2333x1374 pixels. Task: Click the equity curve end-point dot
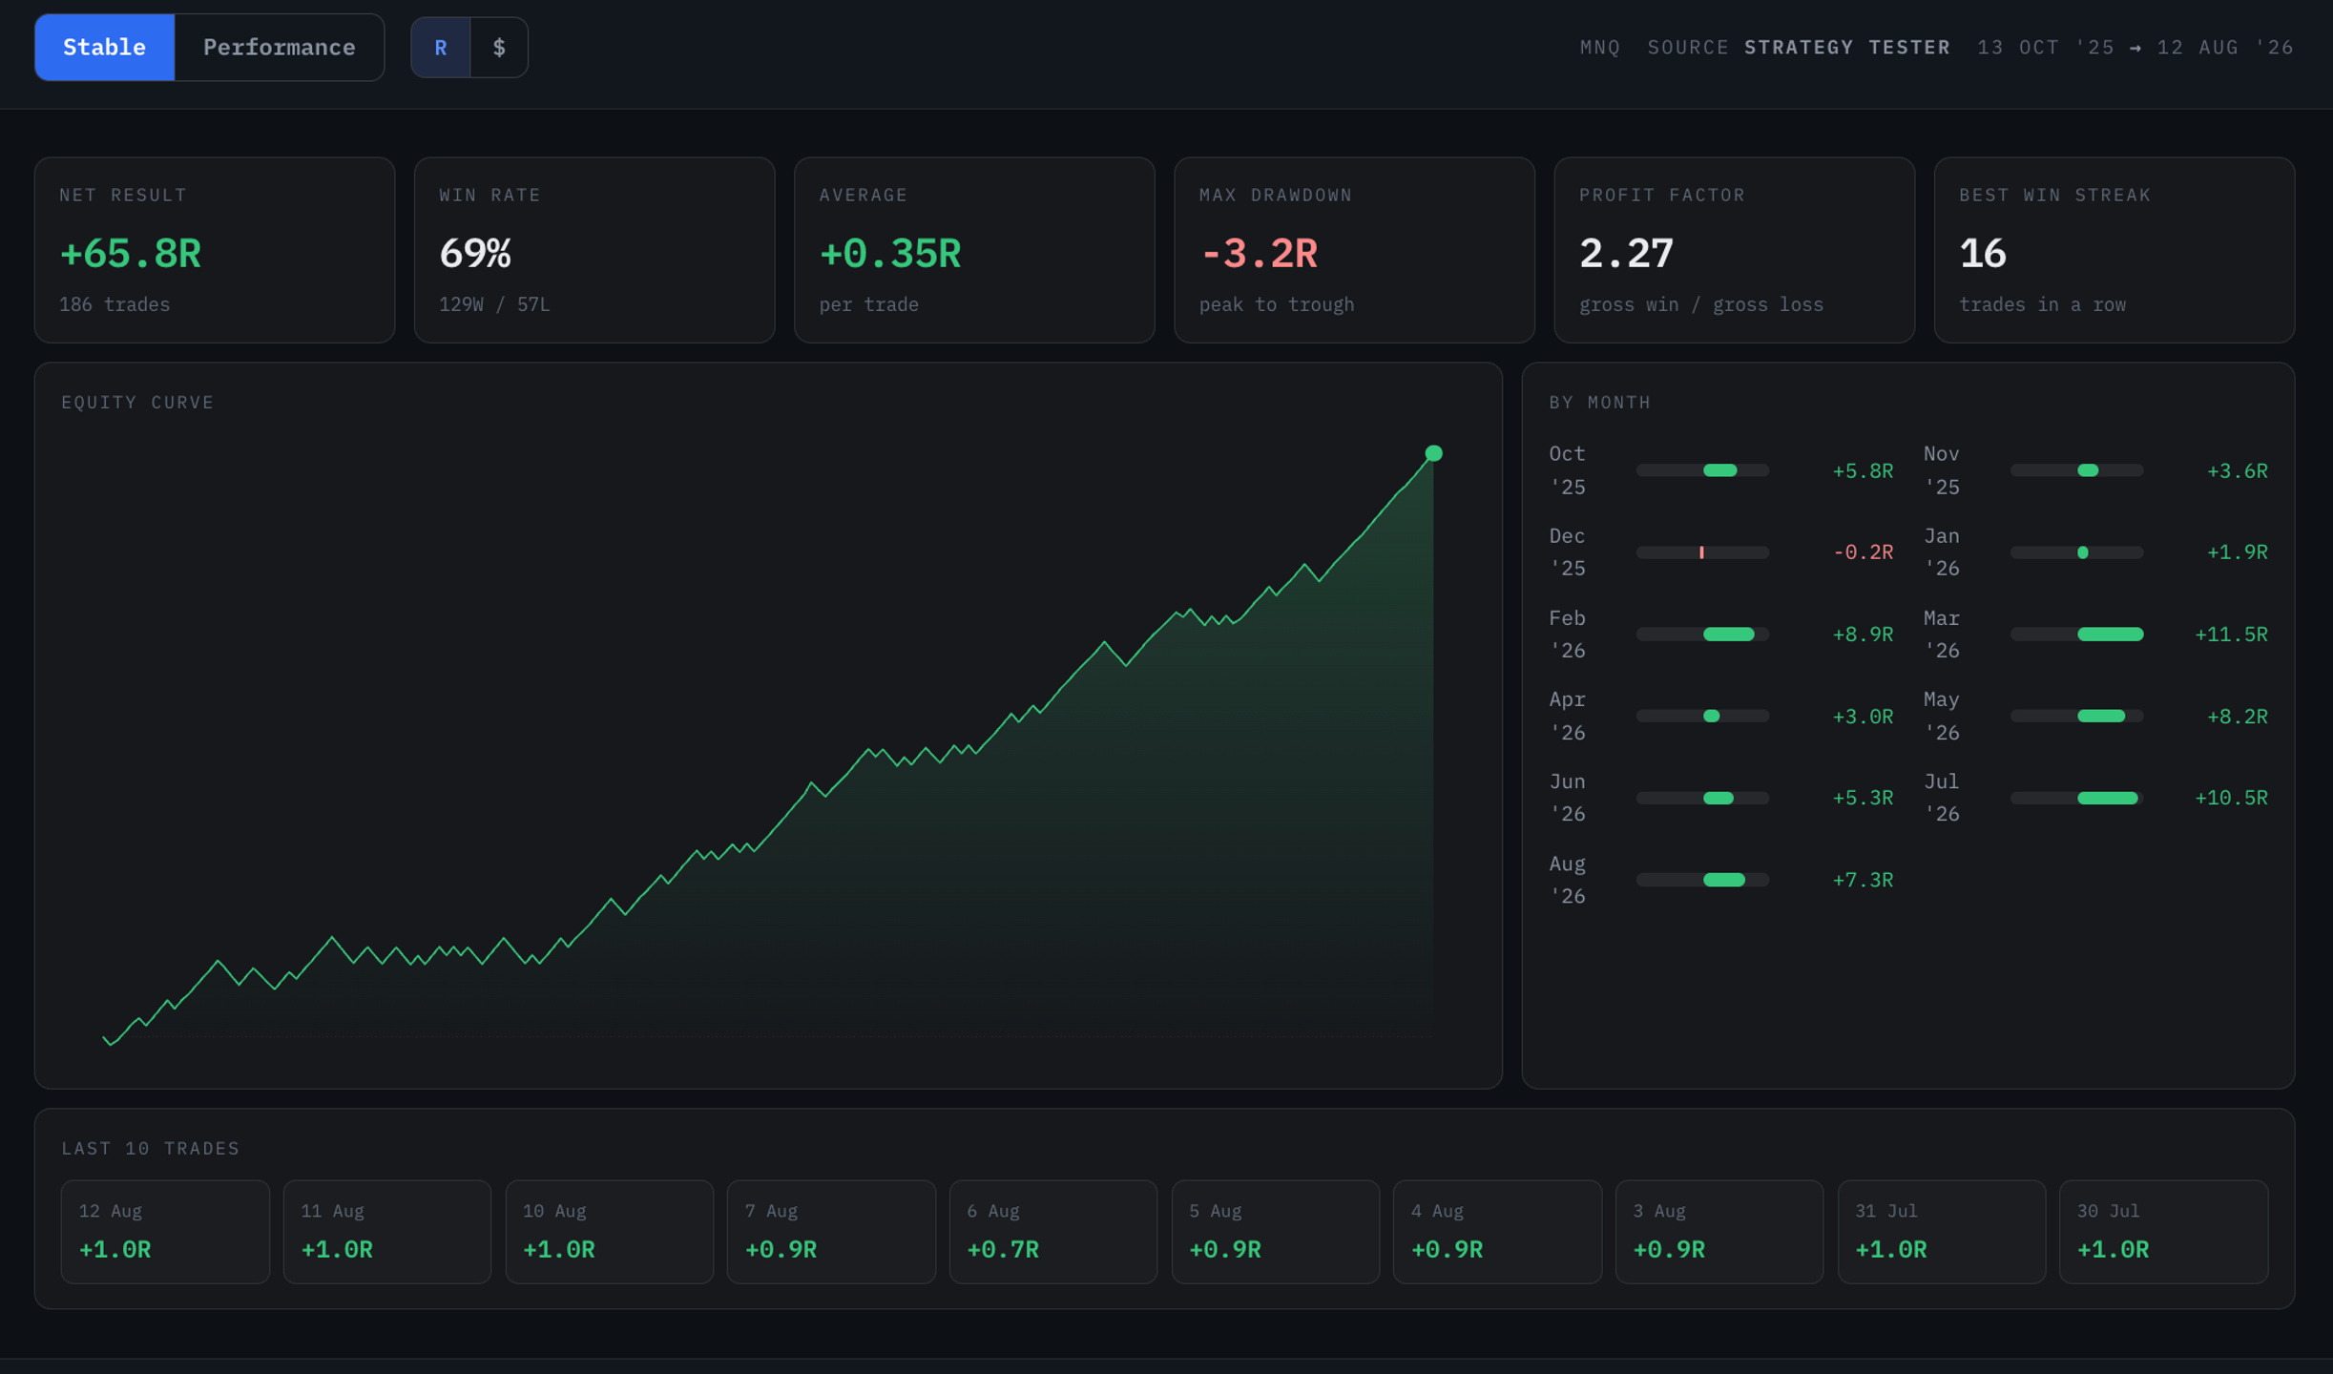pyautogui.click(x=1433, y=453)
